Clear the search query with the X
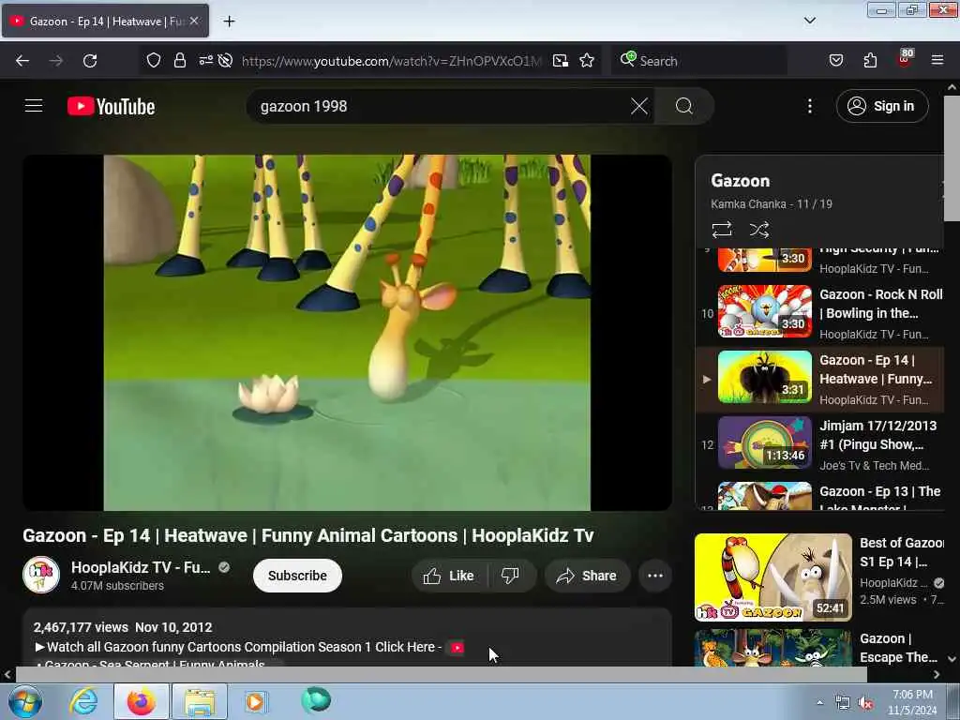Screen dimensions: 960x720 coord(638,106)
